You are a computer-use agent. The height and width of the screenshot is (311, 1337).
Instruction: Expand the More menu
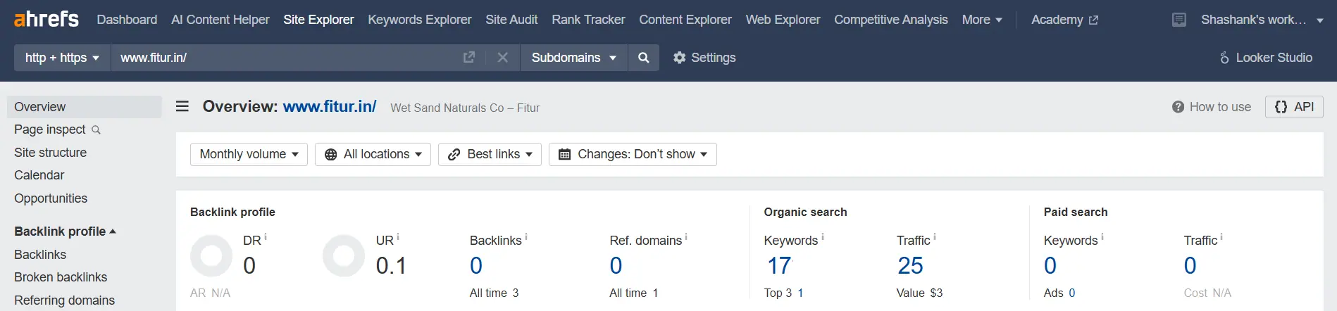[982, 20]
